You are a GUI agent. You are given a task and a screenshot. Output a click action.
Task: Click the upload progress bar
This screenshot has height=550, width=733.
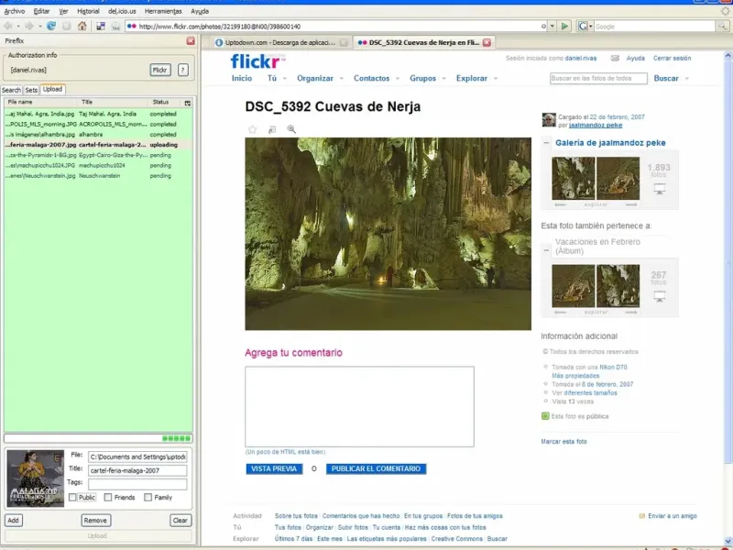(98, 438)
